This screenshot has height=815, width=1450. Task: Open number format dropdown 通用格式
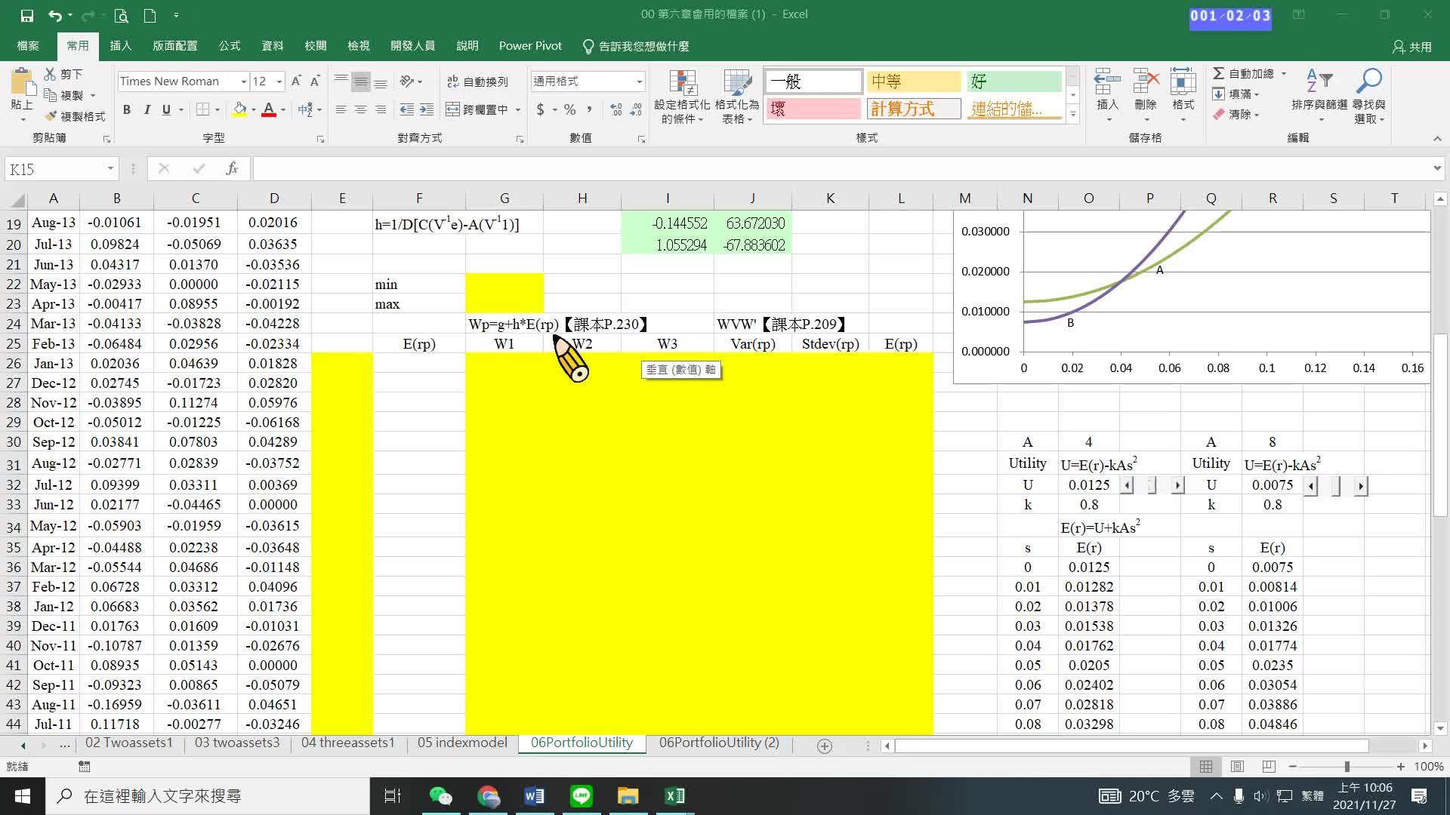point(639,81)
